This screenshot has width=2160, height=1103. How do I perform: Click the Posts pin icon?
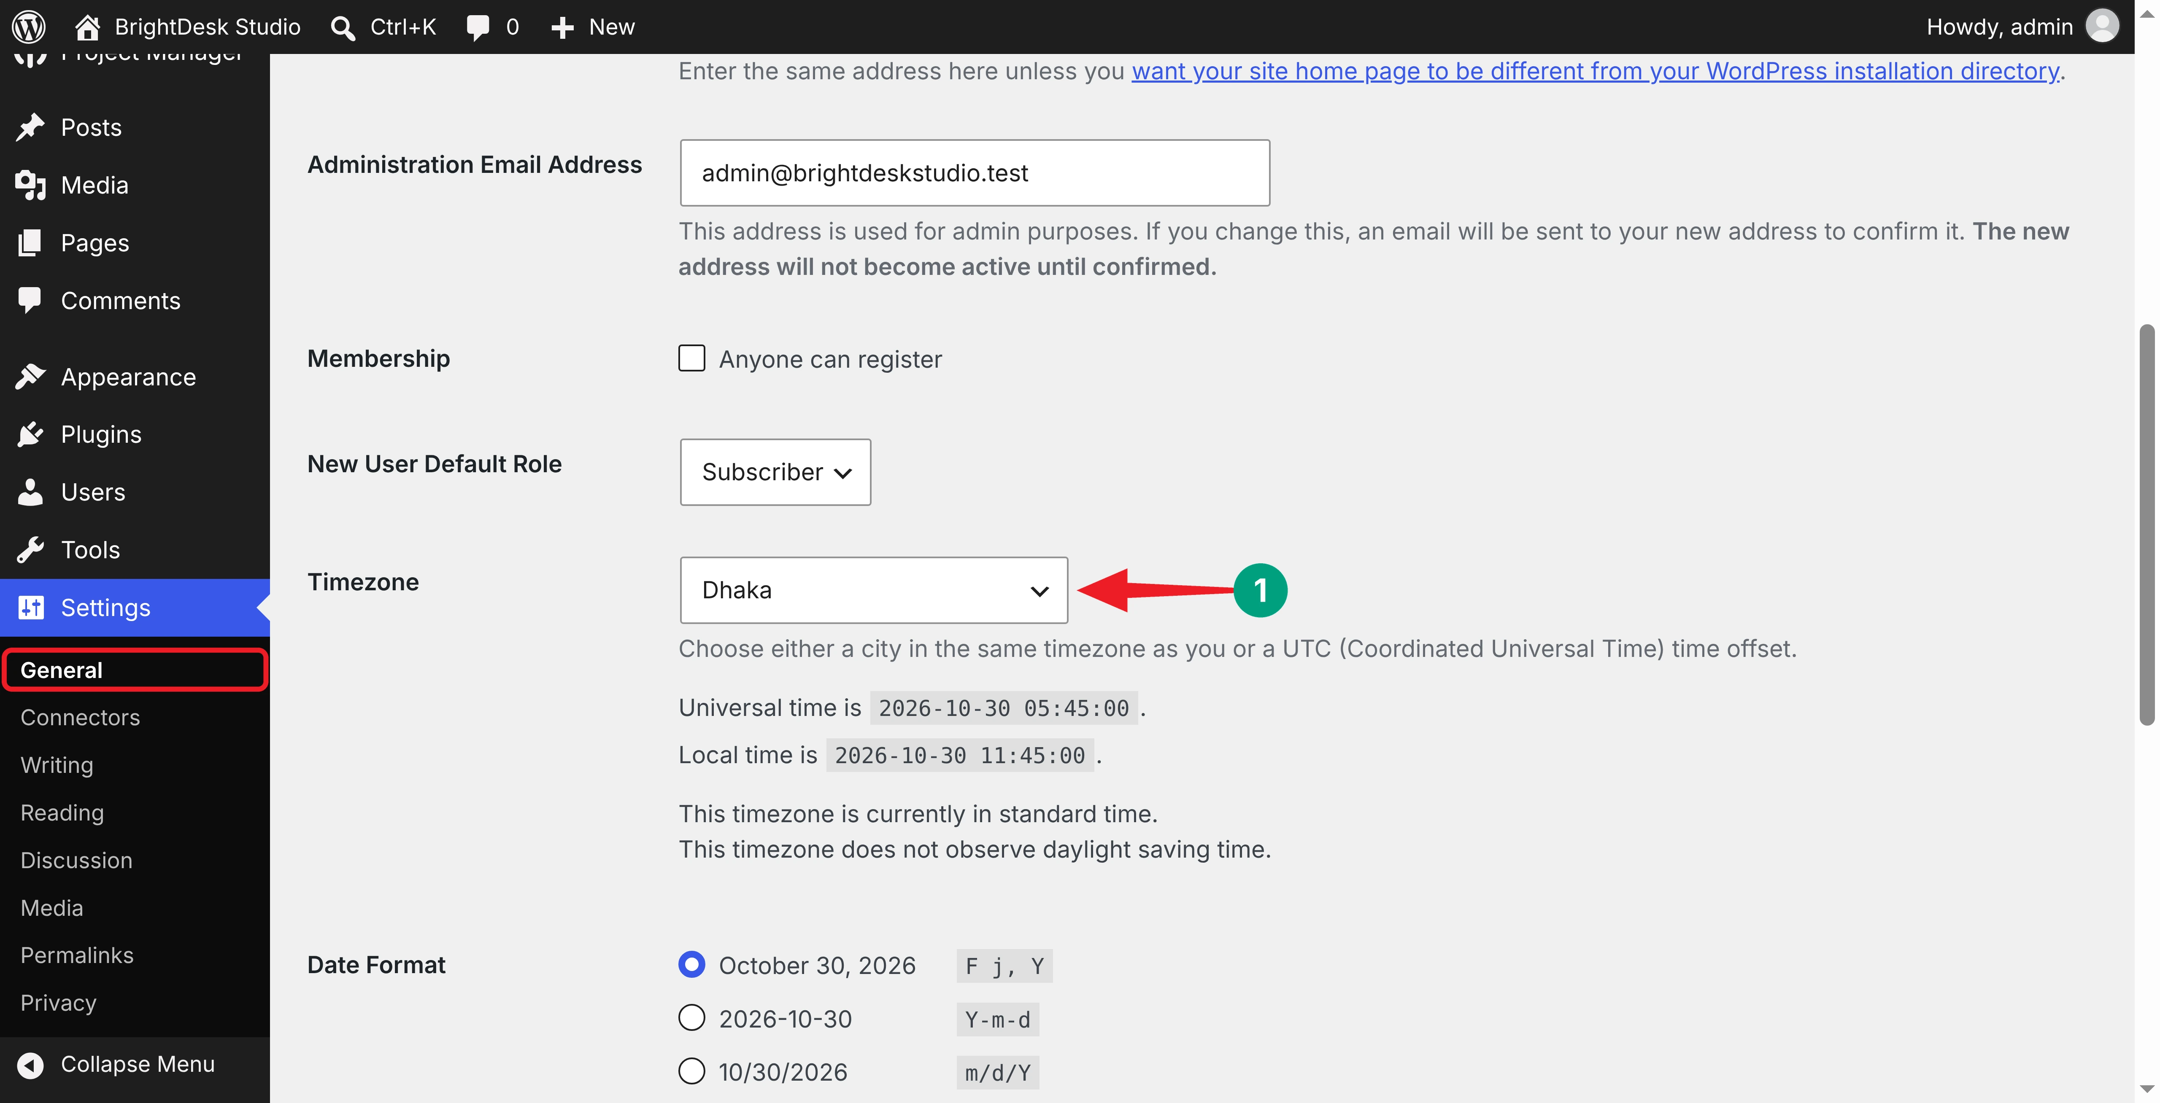(x=30, y=127)
